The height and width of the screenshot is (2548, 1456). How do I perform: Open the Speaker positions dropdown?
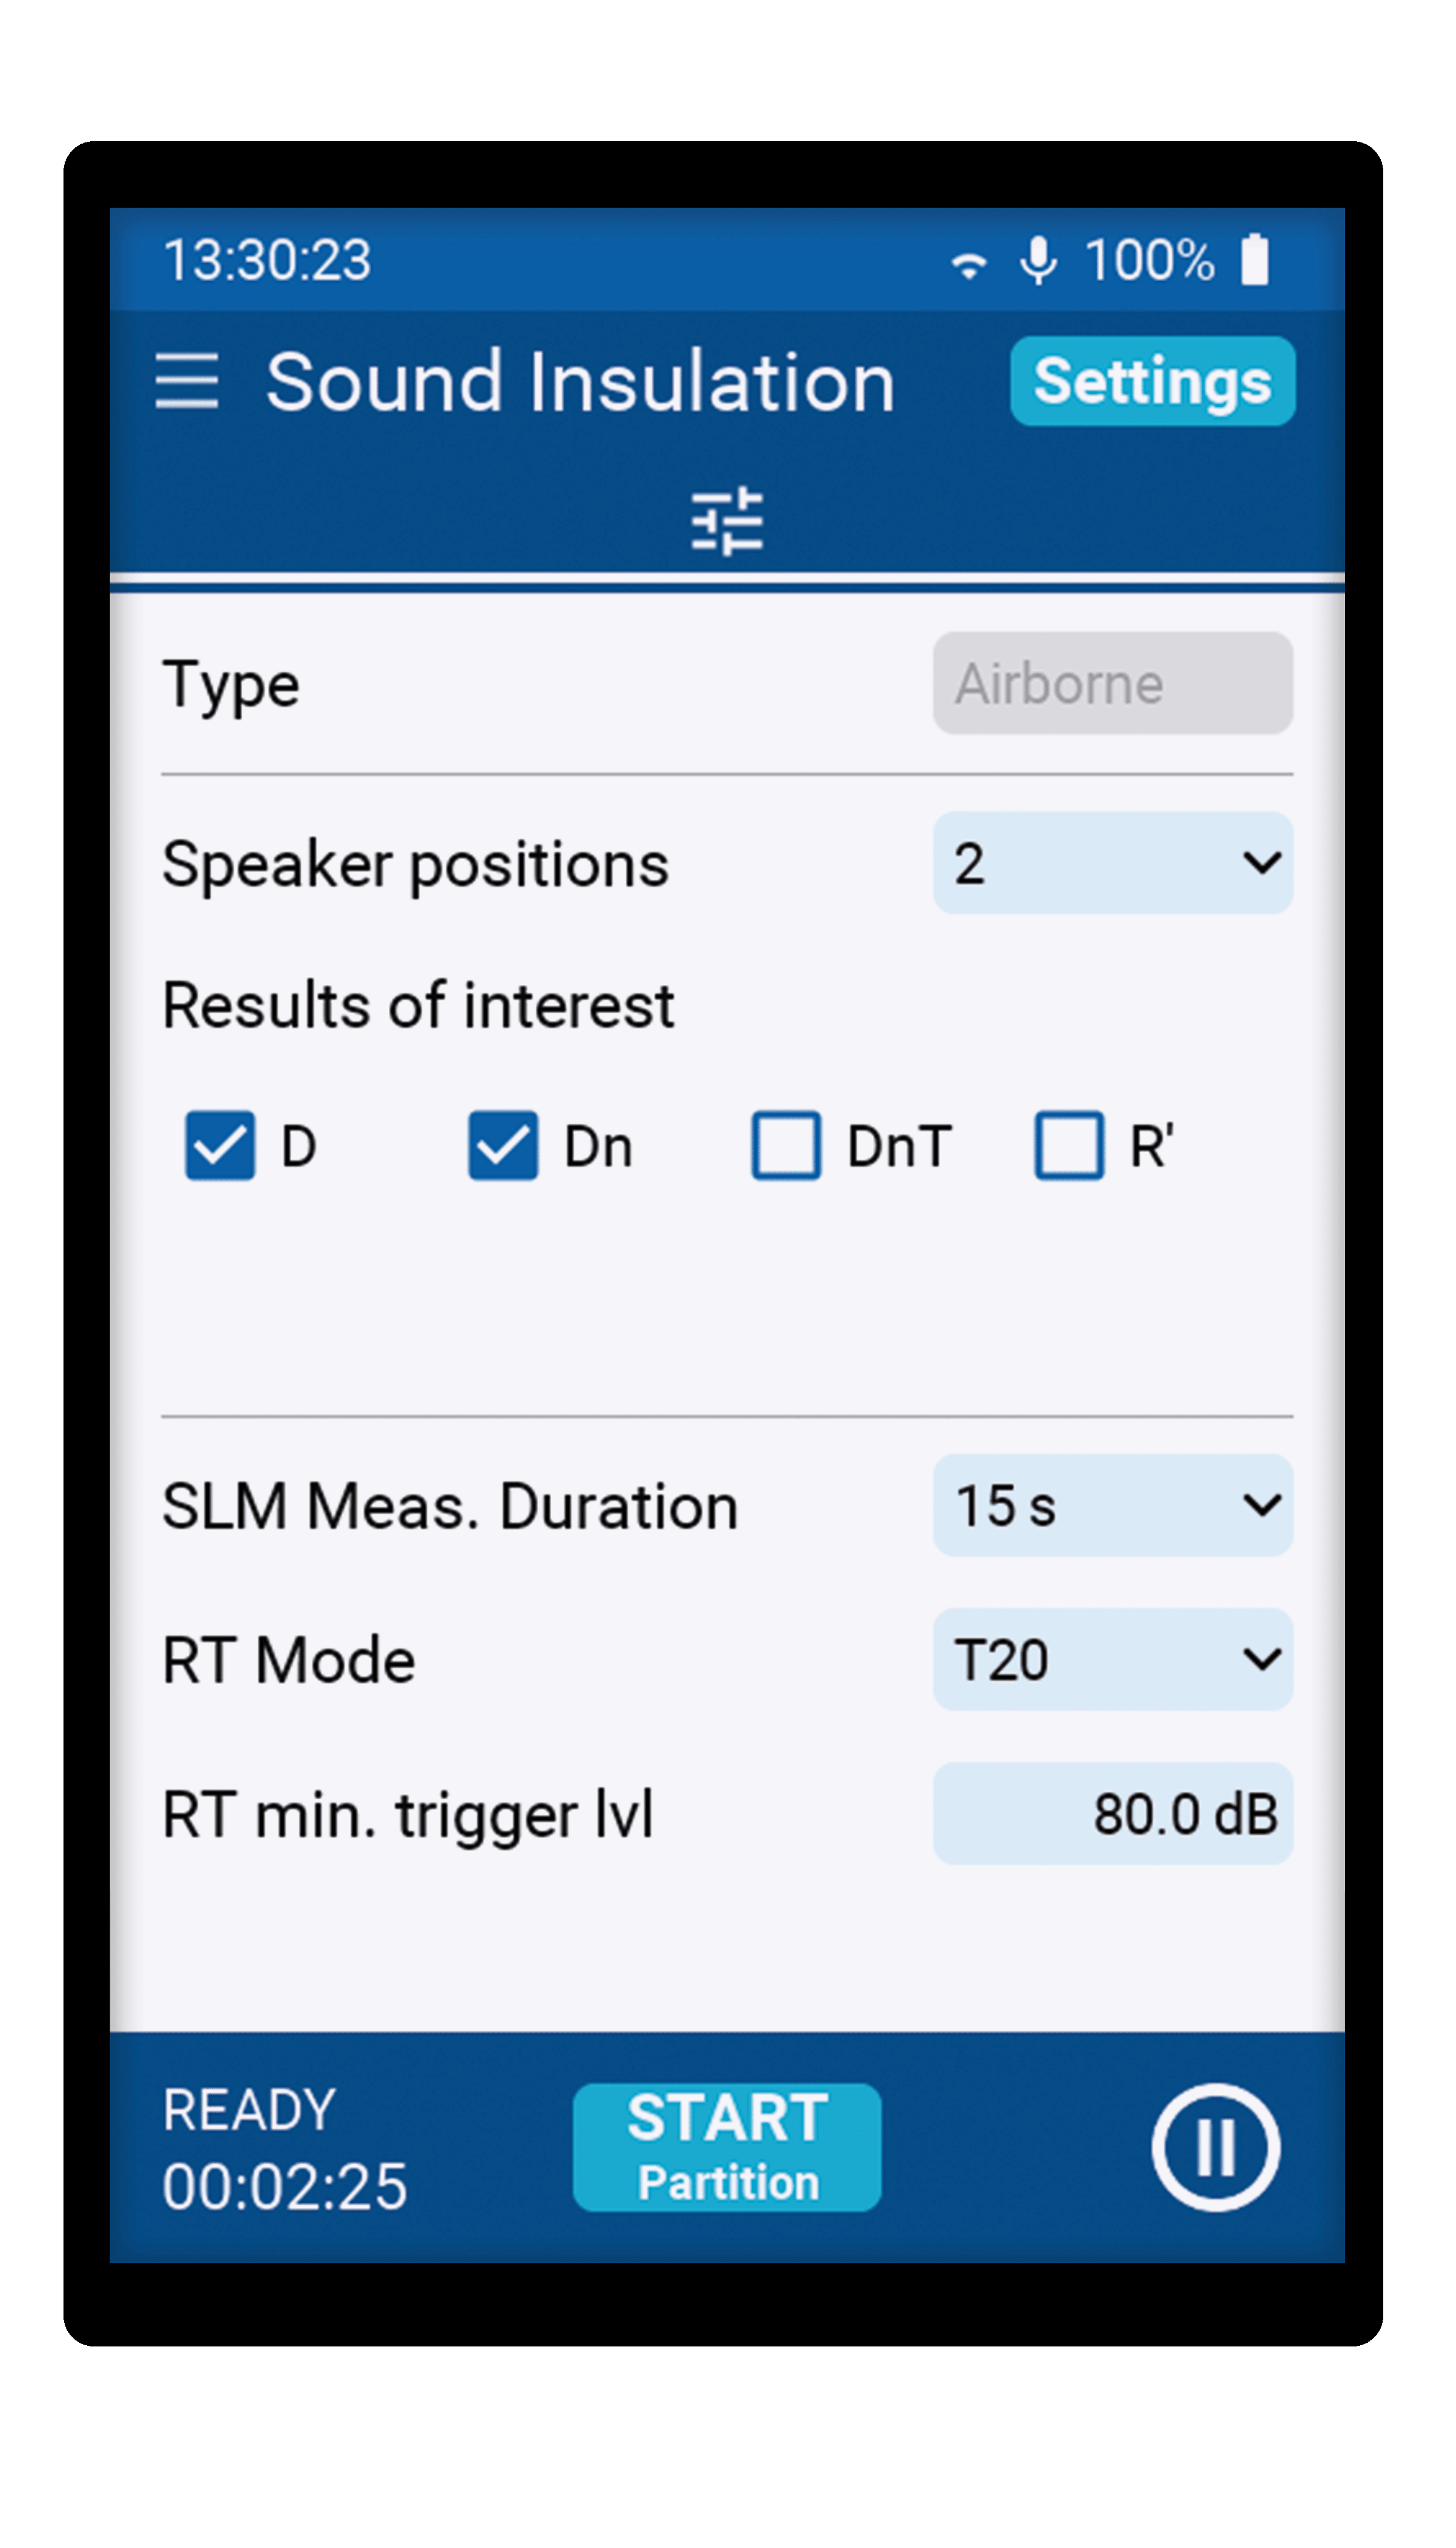point(1112,863)
